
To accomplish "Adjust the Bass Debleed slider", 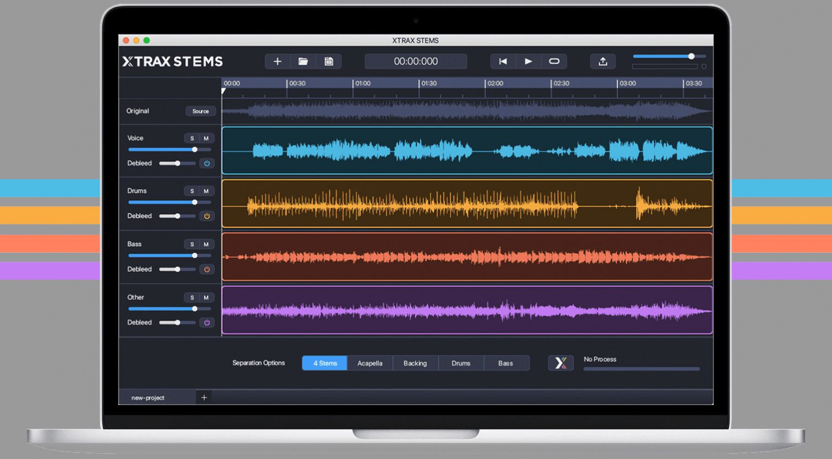I will 177,269.
